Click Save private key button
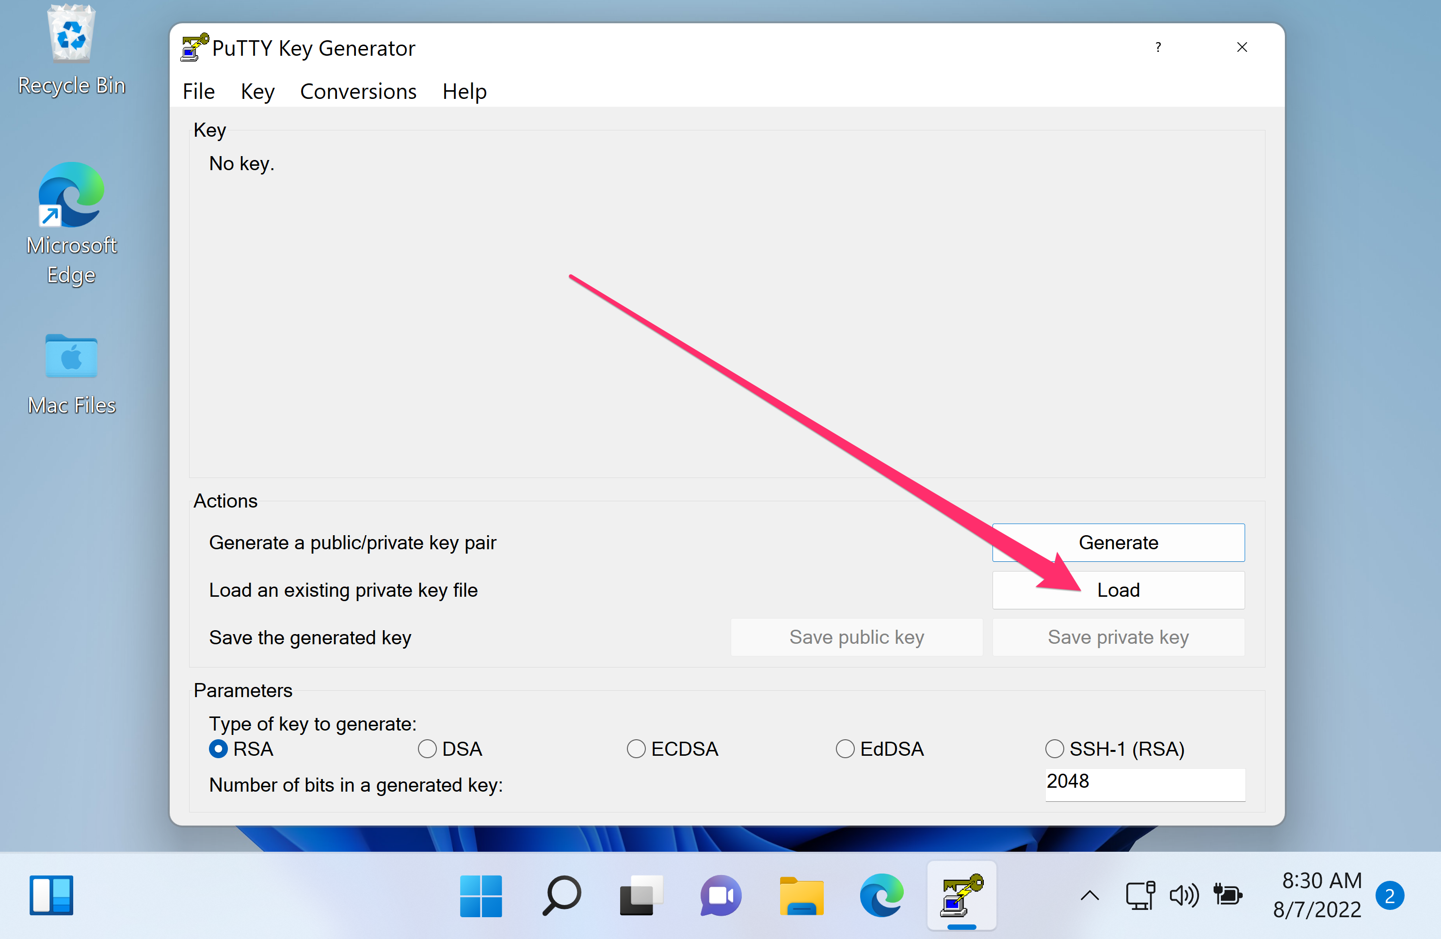Viewport: 1441px width, 939px height. [1118, 637]
